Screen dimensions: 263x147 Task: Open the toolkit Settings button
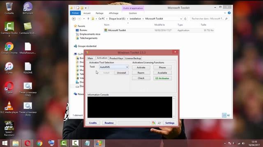(x=170, y=123)
